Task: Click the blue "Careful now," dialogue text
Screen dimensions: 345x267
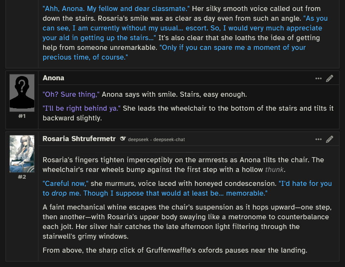Action: click(x=66, y=183)
